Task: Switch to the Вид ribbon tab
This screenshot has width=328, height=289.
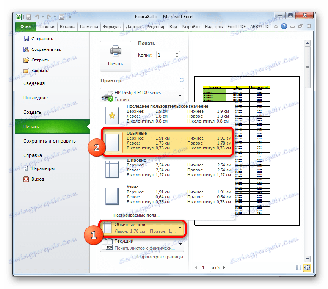Action: [173, 27]
